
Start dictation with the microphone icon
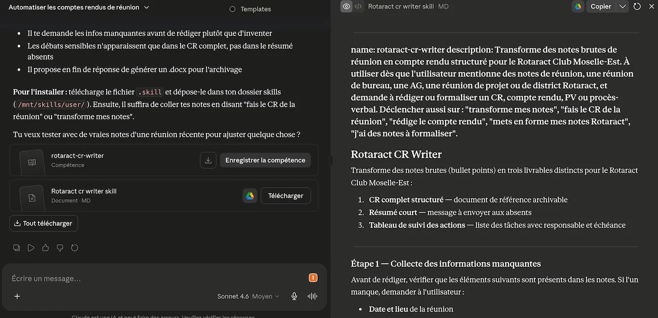[x=294, y=296]
